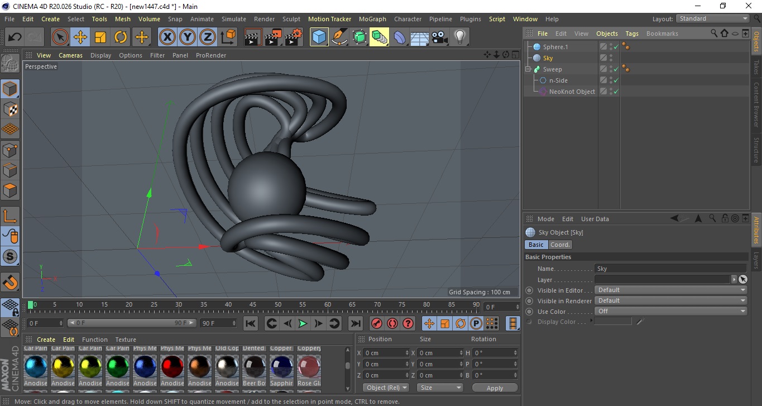
Task: Open the Layout Standard dropdown
Action: pyautogui.click(x=713, y=18)
